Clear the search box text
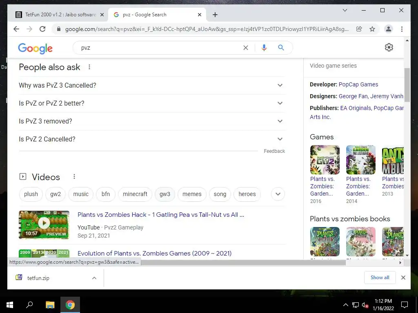418x313 pixels. (x=245, y=48)
